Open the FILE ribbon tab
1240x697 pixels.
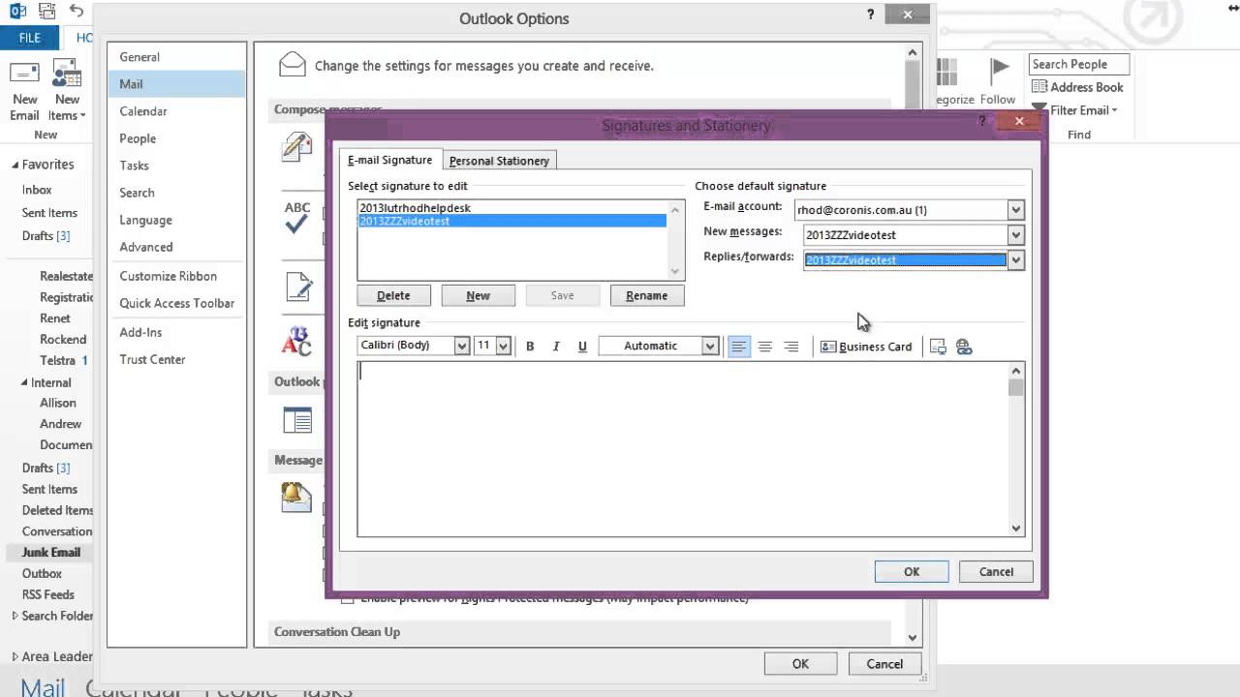click(30, 38)
